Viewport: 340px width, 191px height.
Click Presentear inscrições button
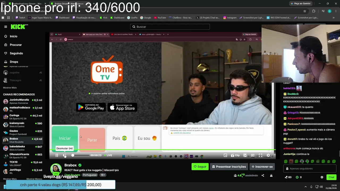tap(229, 167)
